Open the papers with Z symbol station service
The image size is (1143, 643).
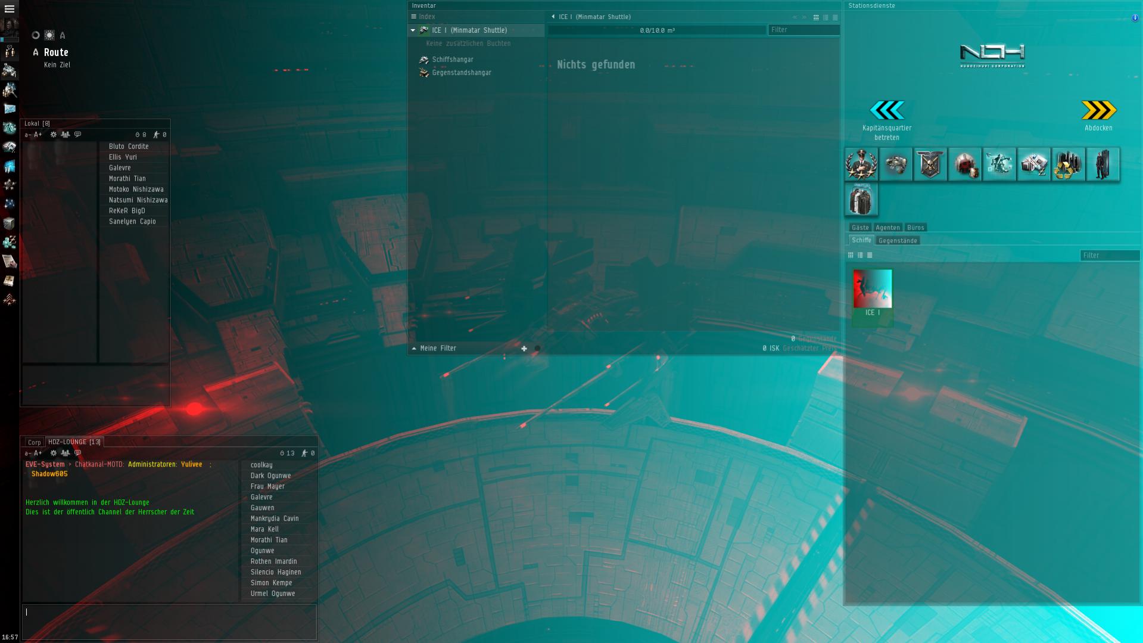pyautogui.click(x=1034, y=164)
